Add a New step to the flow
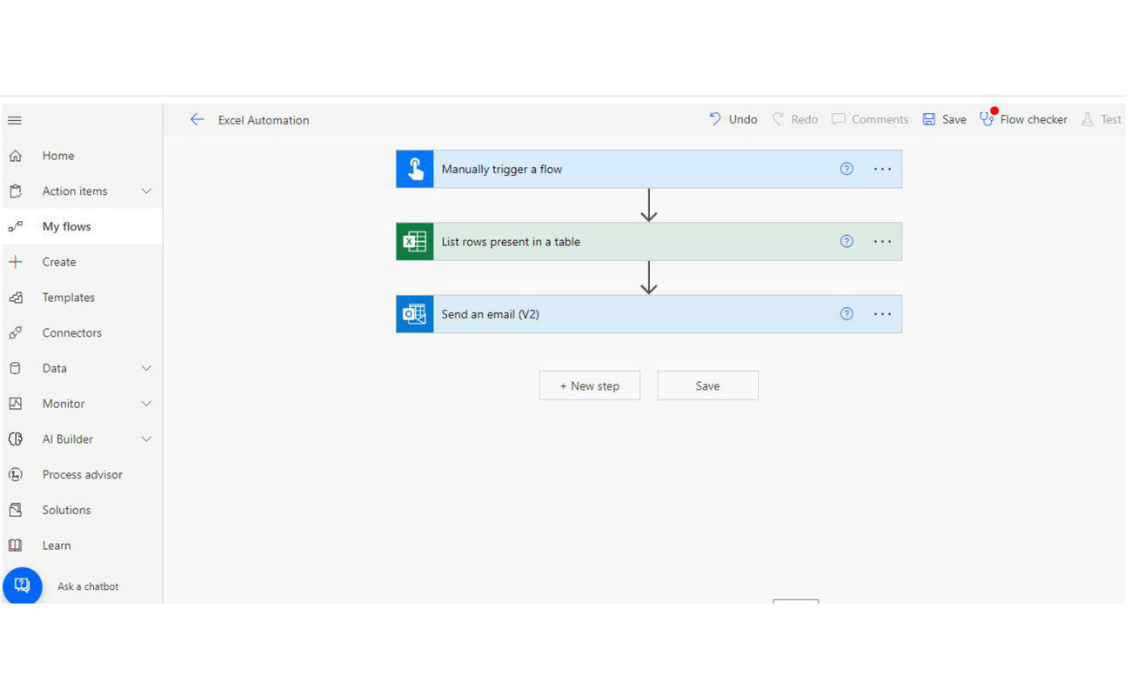The height and width of the screenshot is (696, 1131). click(x=590, y=385)
